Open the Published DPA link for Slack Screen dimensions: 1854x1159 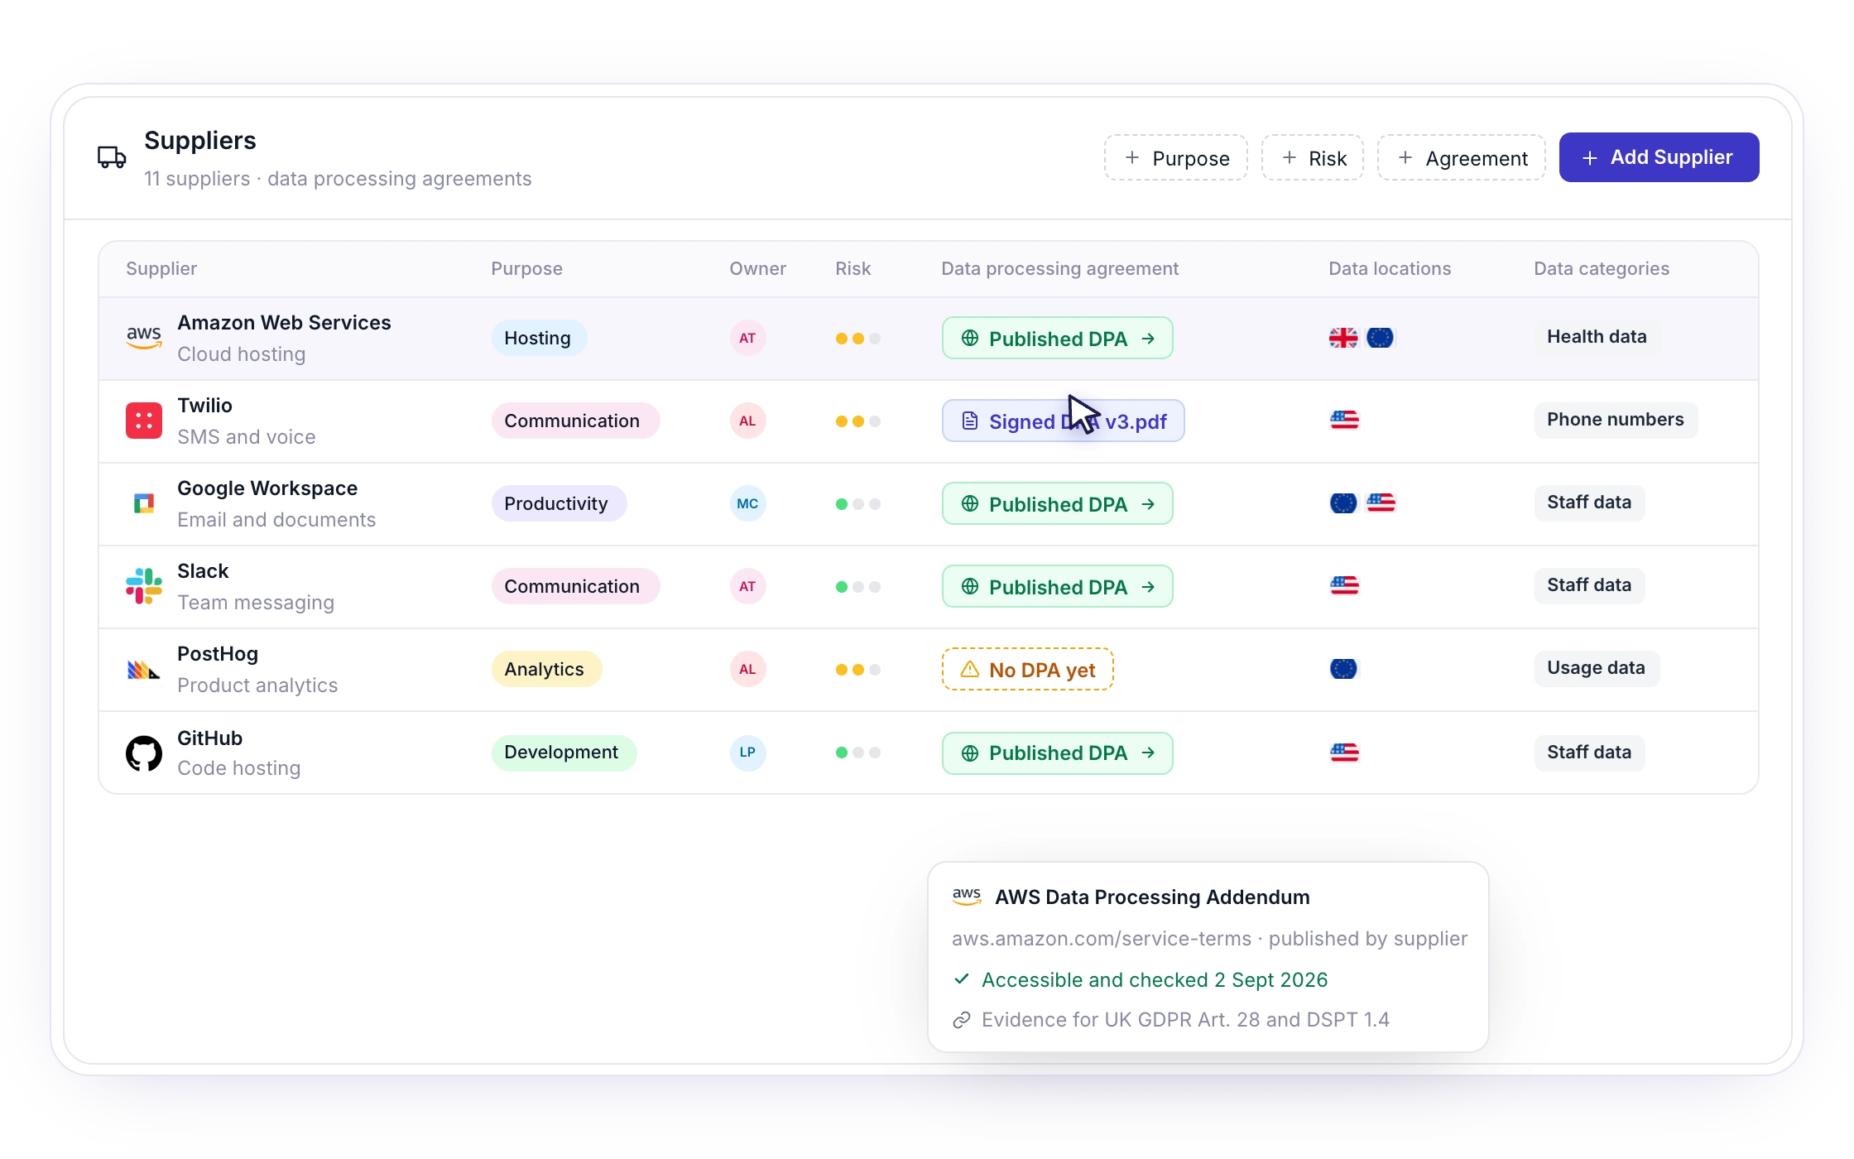coord(1058,586)
